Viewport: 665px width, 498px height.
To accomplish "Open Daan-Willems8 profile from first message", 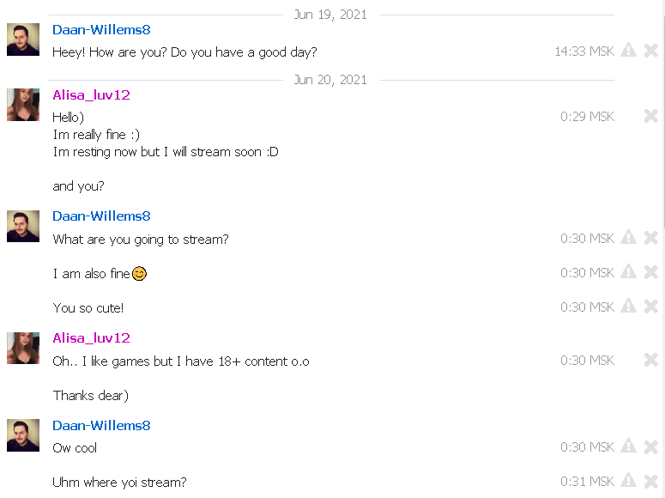I will (101, 30).
